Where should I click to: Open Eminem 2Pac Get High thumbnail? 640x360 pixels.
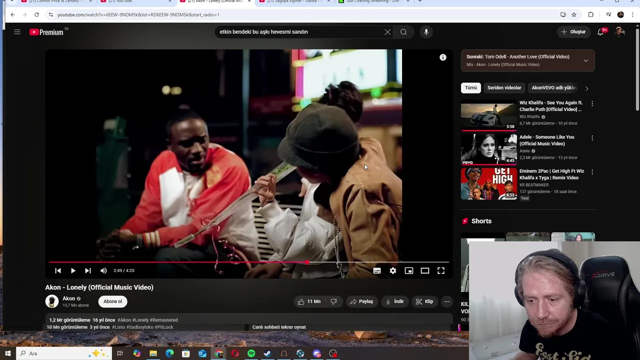(488, 183)
